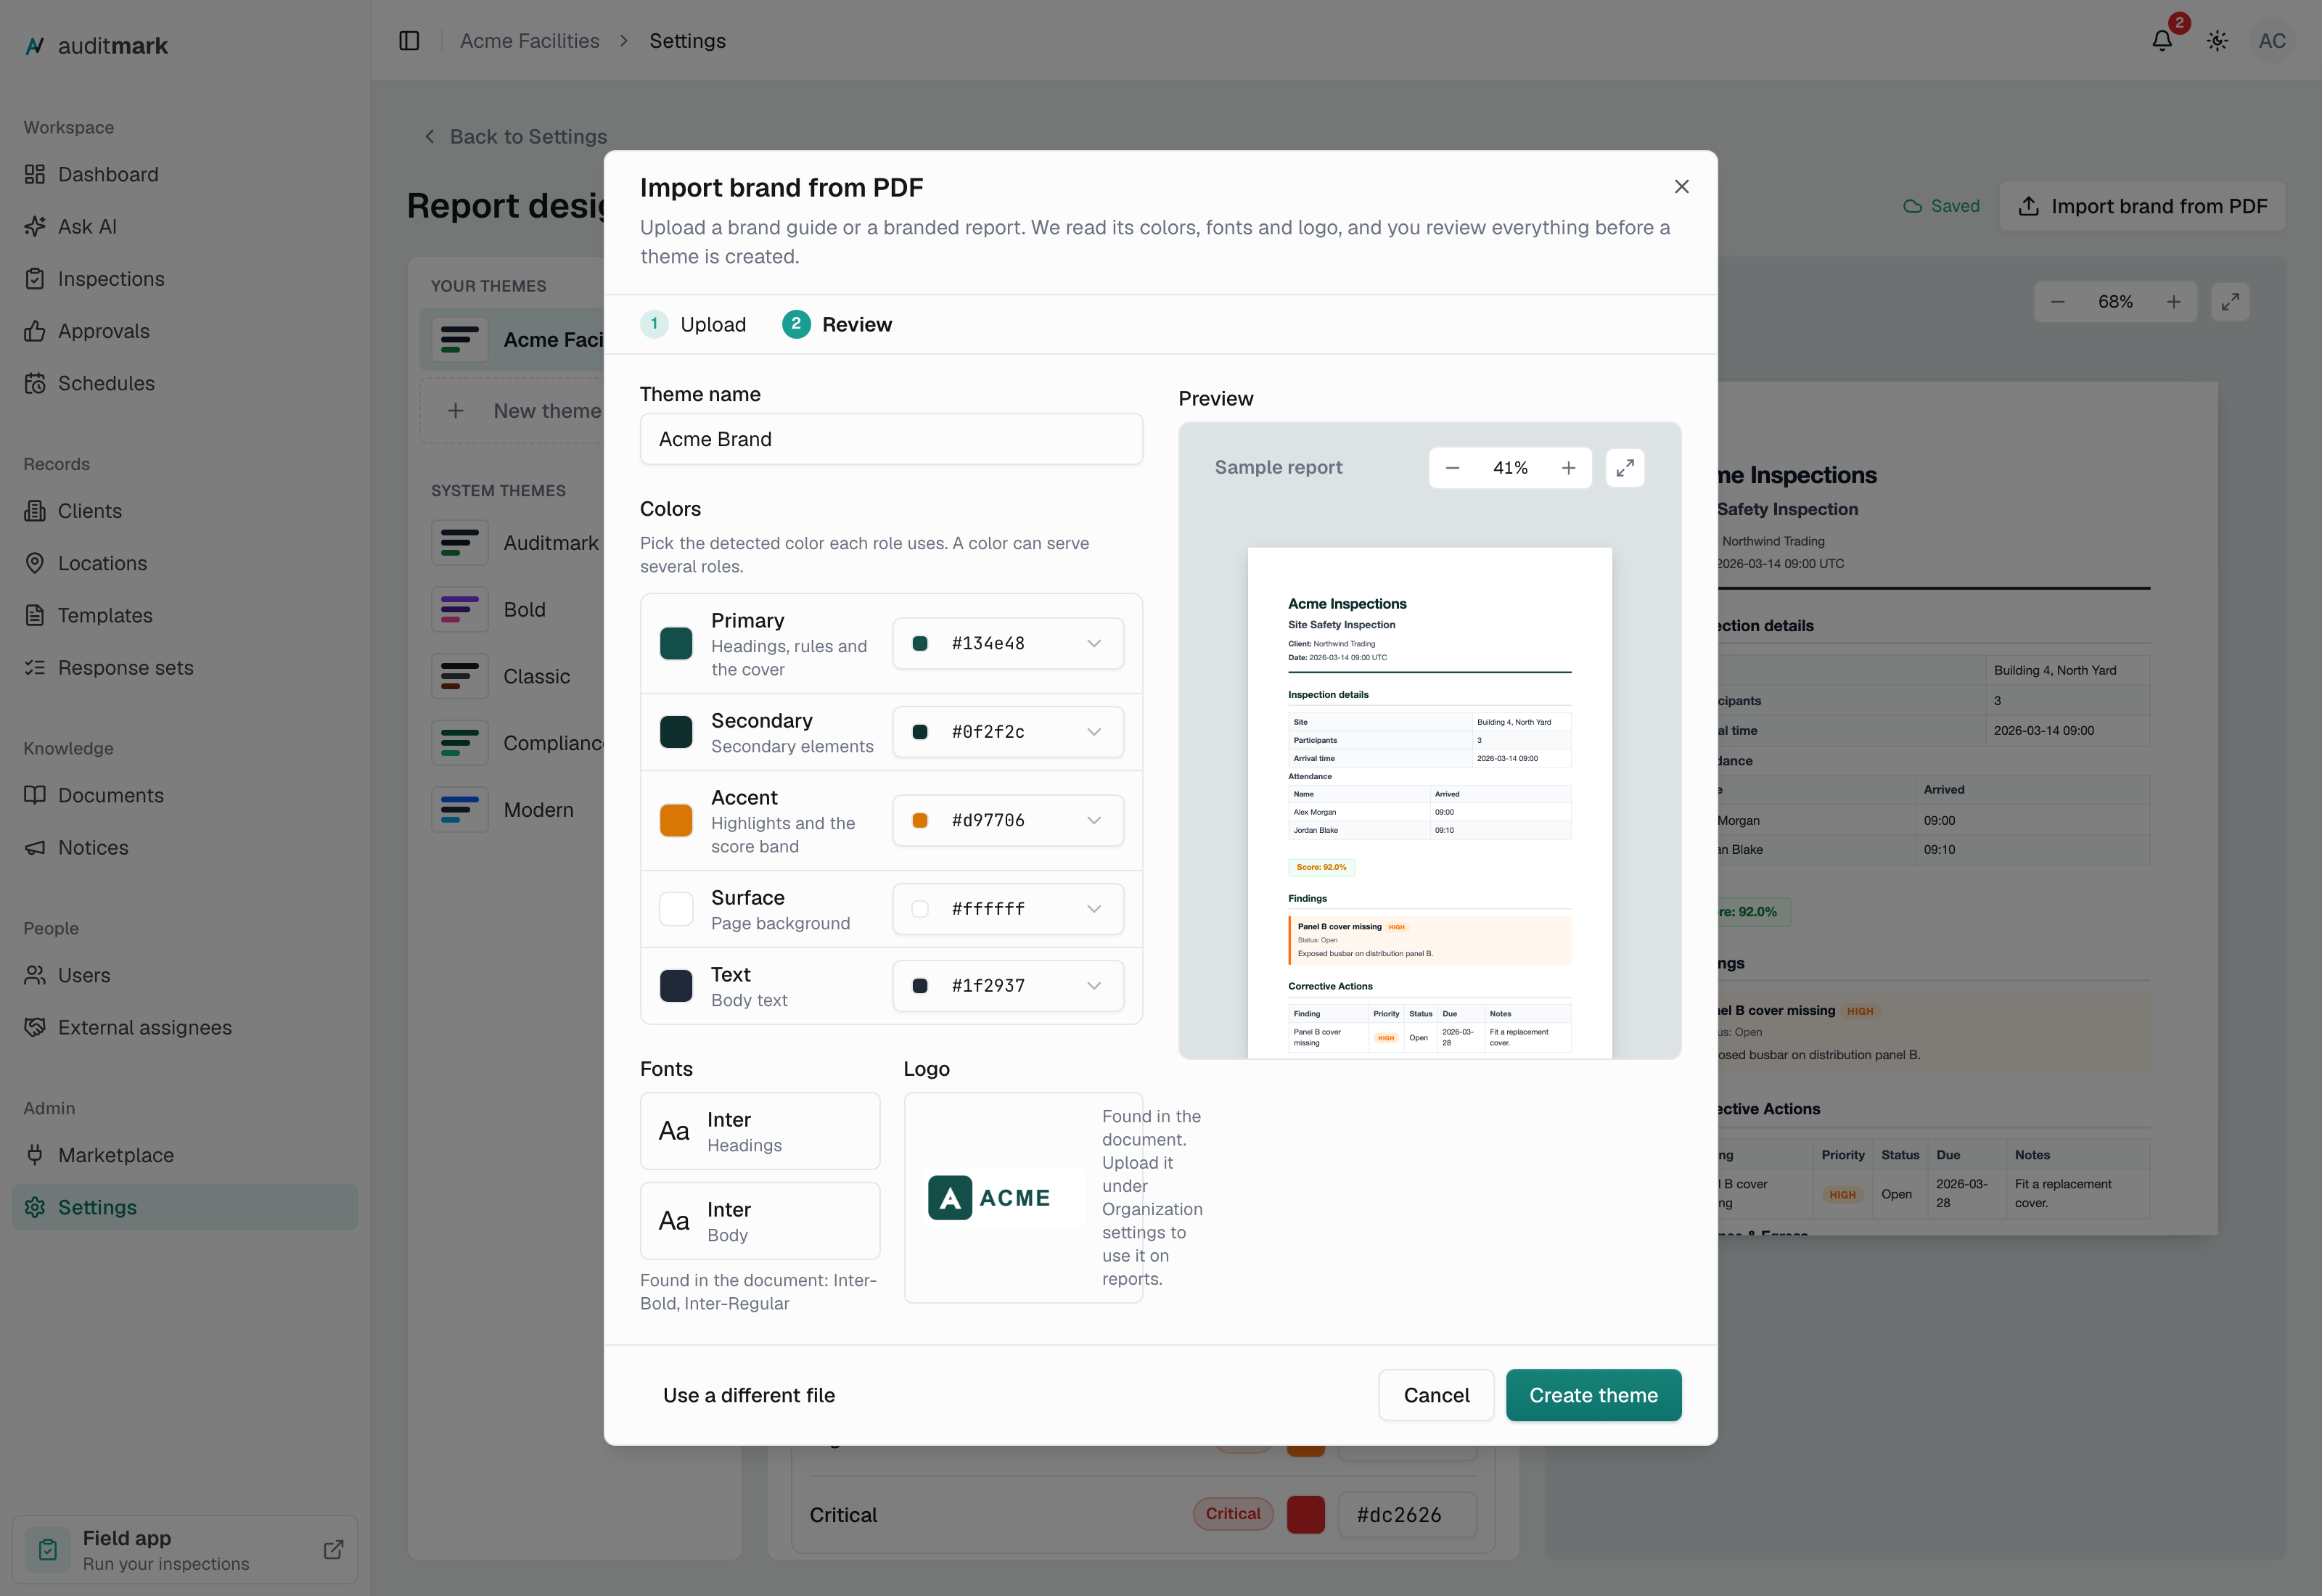Go to Inspections in the sidebar
This screenshot has height=1596, width=2322.
tap(185, 279)
